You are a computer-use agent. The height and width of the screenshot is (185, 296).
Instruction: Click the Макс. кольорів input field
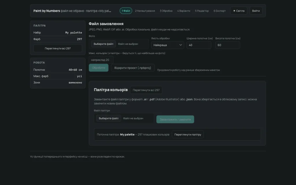point(101,60)
